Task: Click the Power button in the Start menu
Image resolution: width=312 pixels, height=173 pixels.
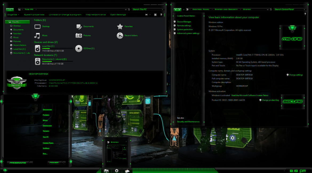Action: tap(56, 162)
